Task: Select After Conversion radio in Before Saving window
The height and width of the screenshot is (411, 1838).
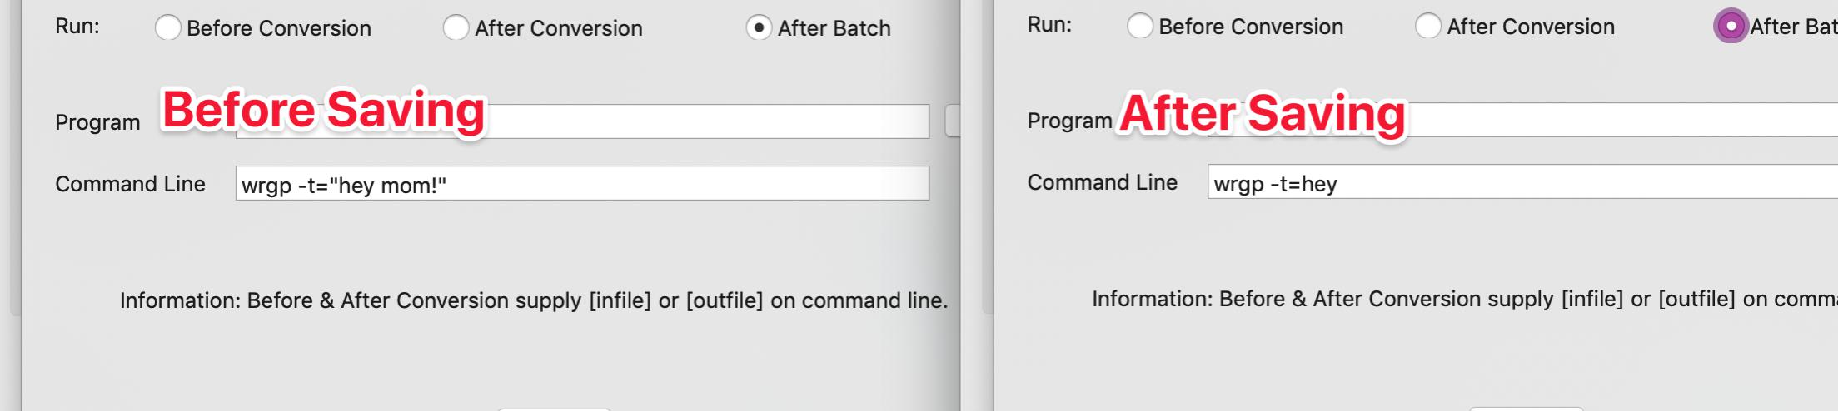Action: tap(456, 28)
